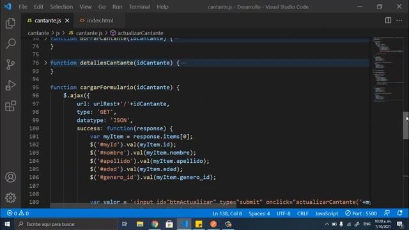Open the Manage gear icon
409x230 pixels.
coord(10,198)
